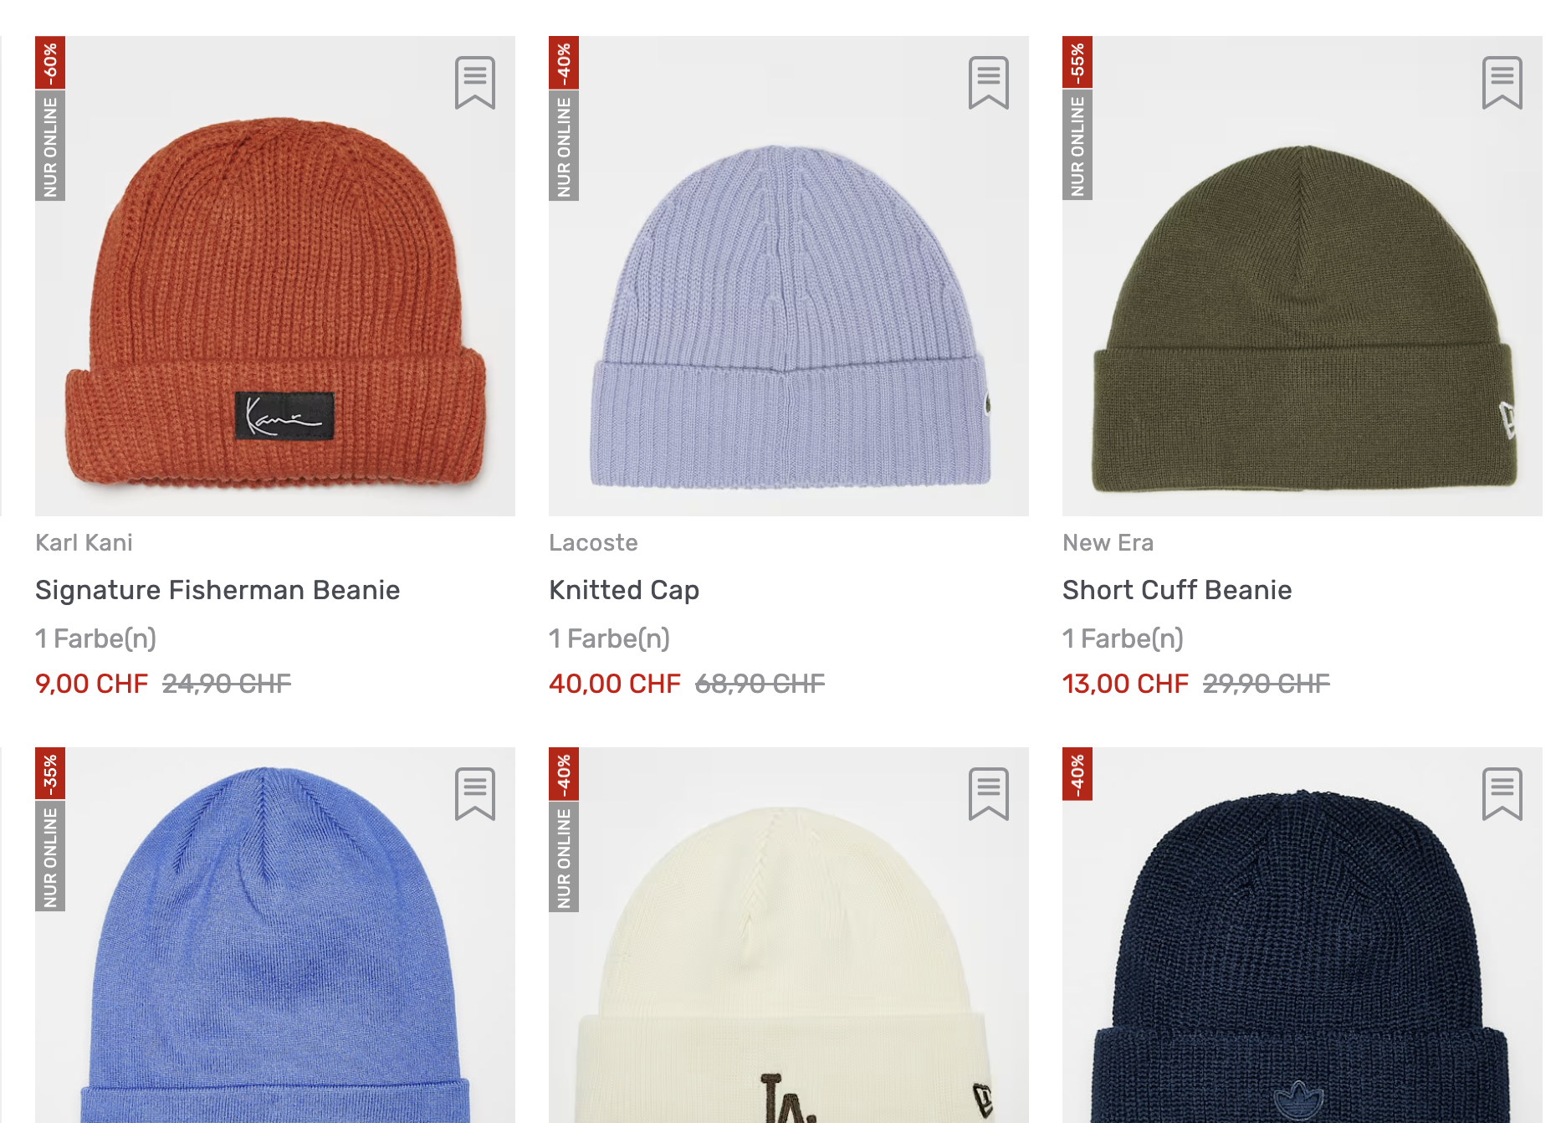Open the orange Karl Kani beanie image
Image resolution: width=1561 pixels, height=1123 pixels.
[275, 276]
